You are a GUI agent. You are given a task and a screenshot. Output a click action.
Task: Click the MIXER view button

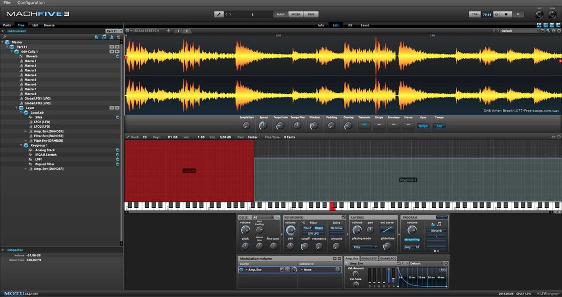296,15
